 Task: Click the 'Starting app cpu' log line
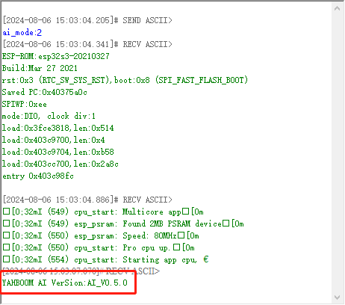pos(105,260)
